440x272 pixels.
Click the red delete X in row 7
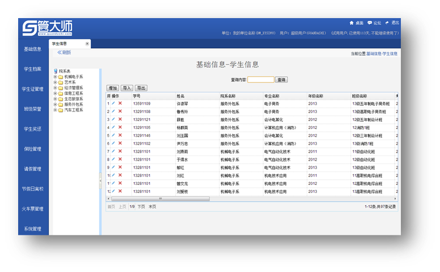[x=120, y=152]
